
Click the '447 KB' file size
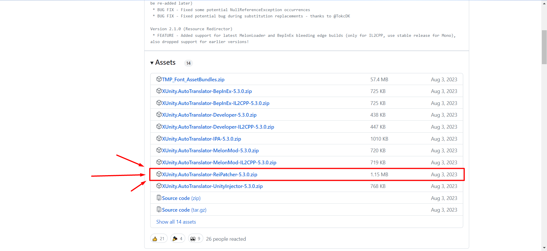[x=378, y=127]
